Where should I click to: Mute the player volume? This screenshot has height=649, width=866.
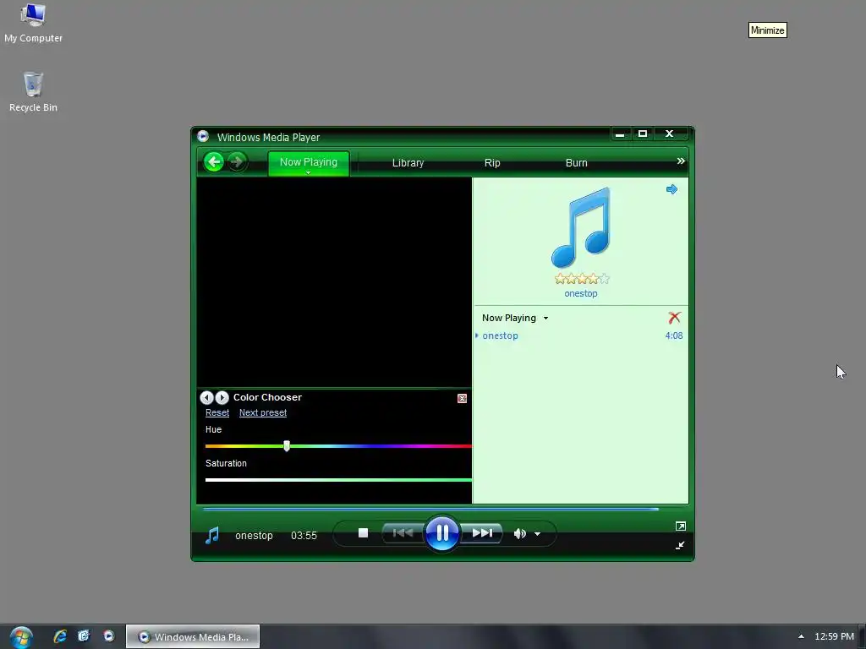[x=520, y=534]
